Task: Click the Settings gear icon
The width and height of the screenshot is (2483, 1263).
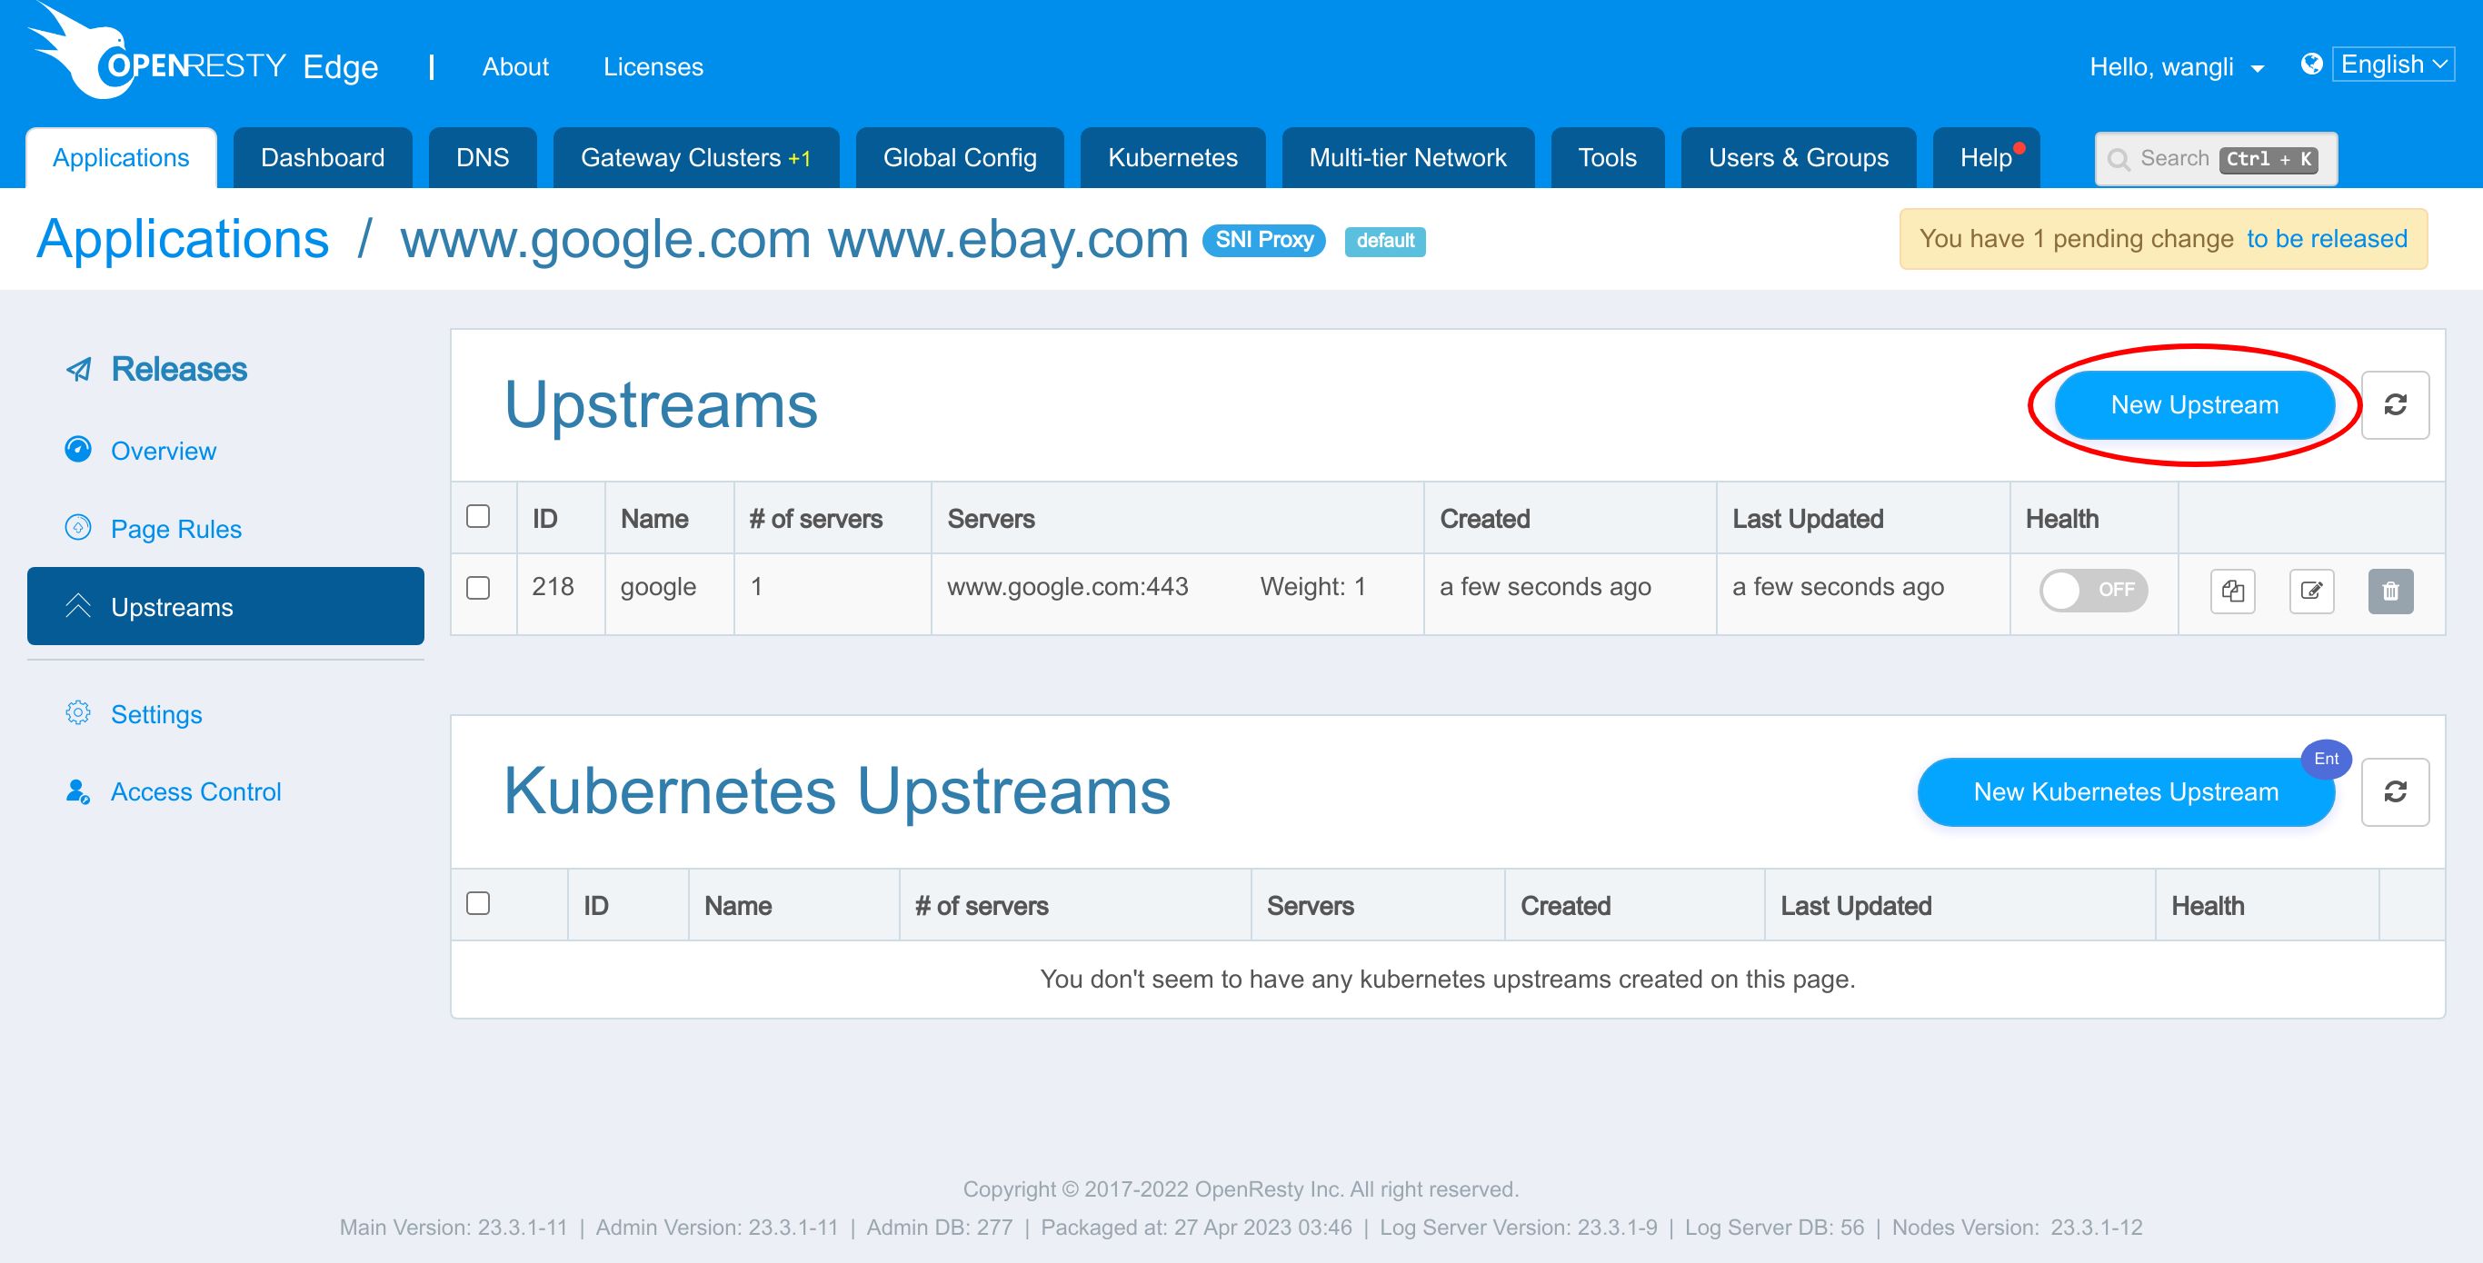Action: point(78,713)
